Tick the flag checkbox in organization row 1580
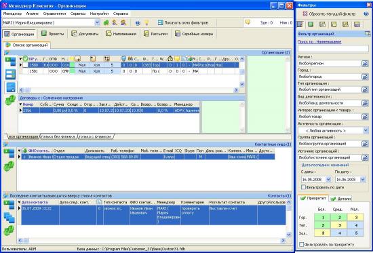This screenshot has width=373, height=253. pyautogui.click(x=25, y=64)
